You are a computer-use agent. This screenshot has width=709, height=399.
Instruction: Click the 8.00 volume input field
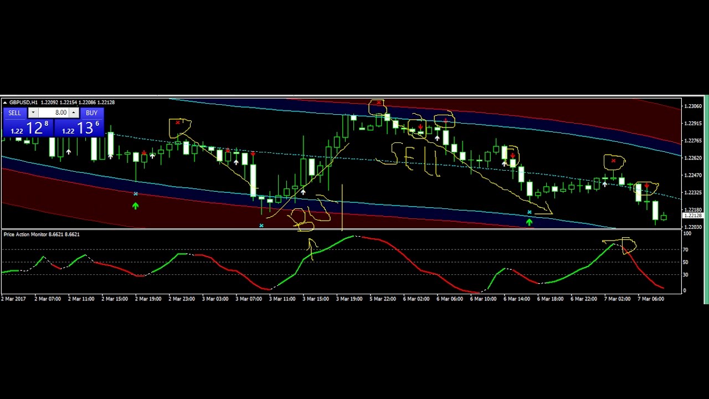click(x=54, y=113)
